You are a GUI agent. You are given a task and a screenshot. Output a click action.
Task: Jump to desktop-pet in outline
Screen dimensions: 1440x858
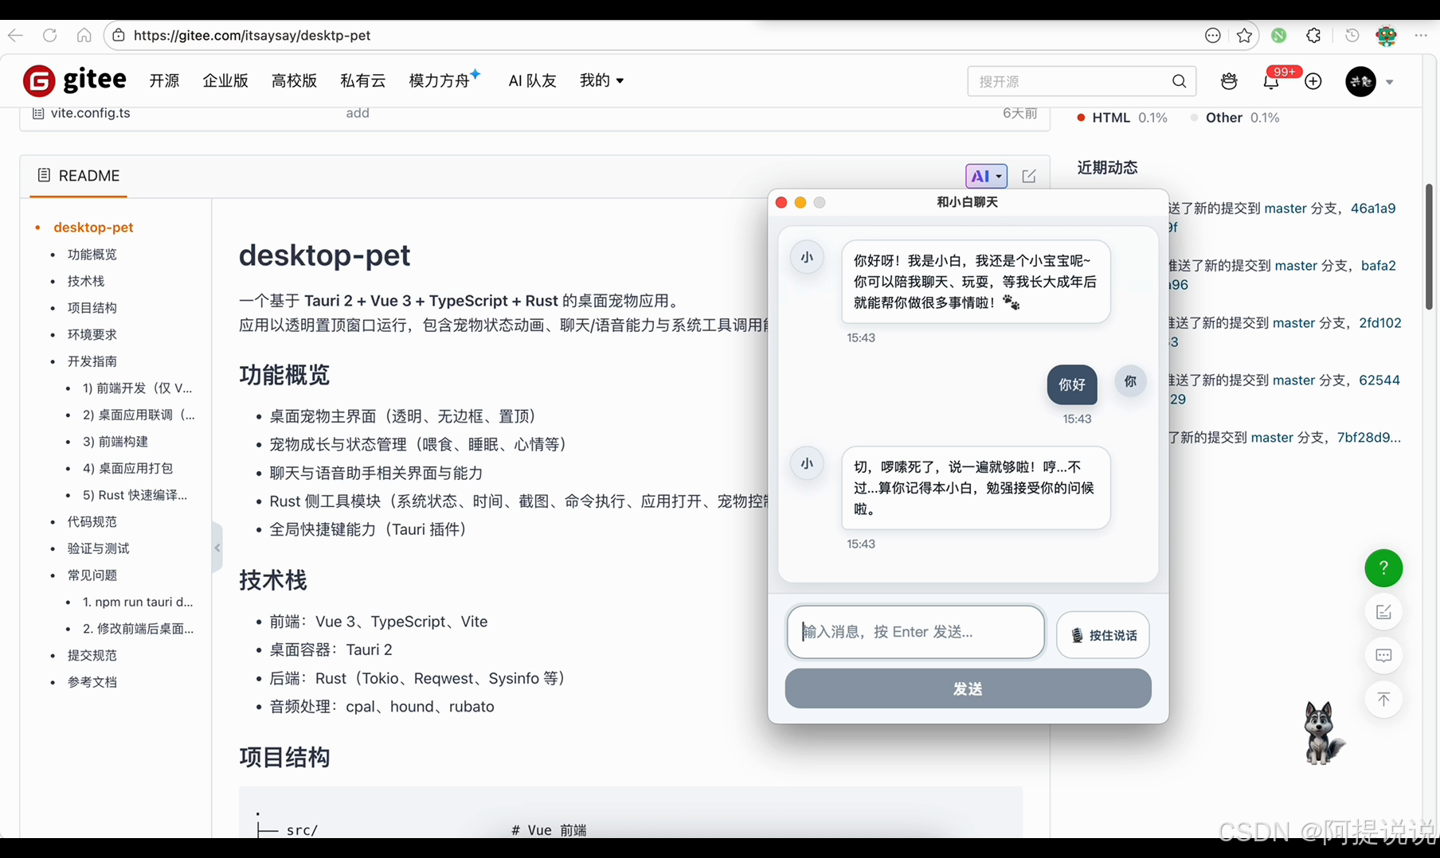[93, 227]
